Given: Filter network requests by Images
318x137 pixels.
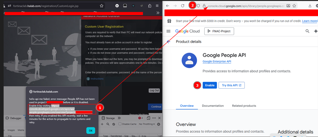Looking at the screenshot, I should pos(11,130).
